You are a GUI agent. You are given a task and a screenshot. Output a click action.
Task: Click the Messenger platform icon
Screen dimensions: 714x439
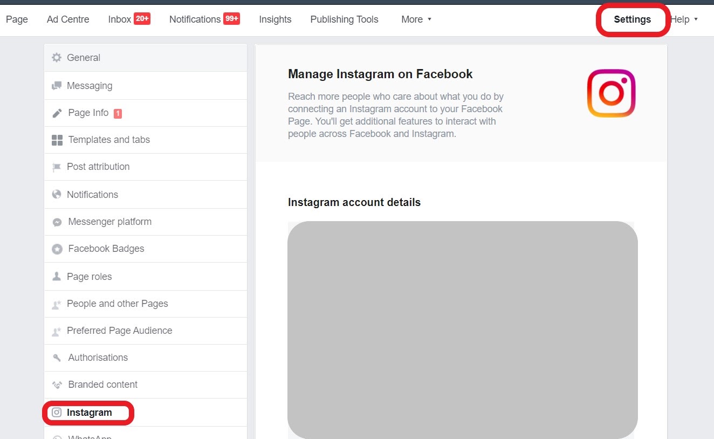(x=57, y=222)
